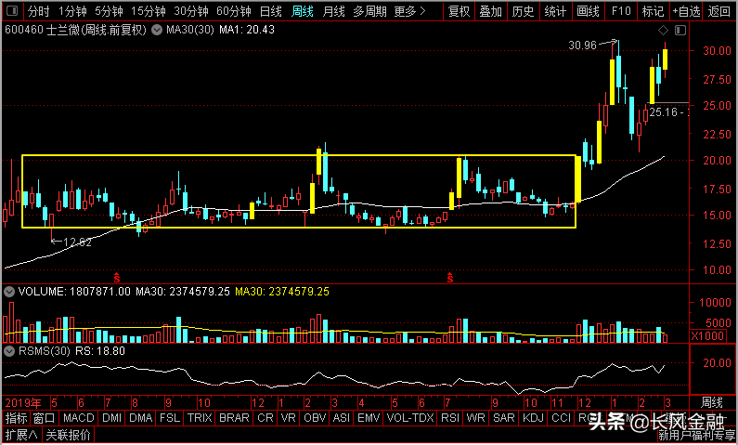Viewport: 738px width, 445px height.
Task: Expand the 更多 periods menu
Action: [410, 11]
